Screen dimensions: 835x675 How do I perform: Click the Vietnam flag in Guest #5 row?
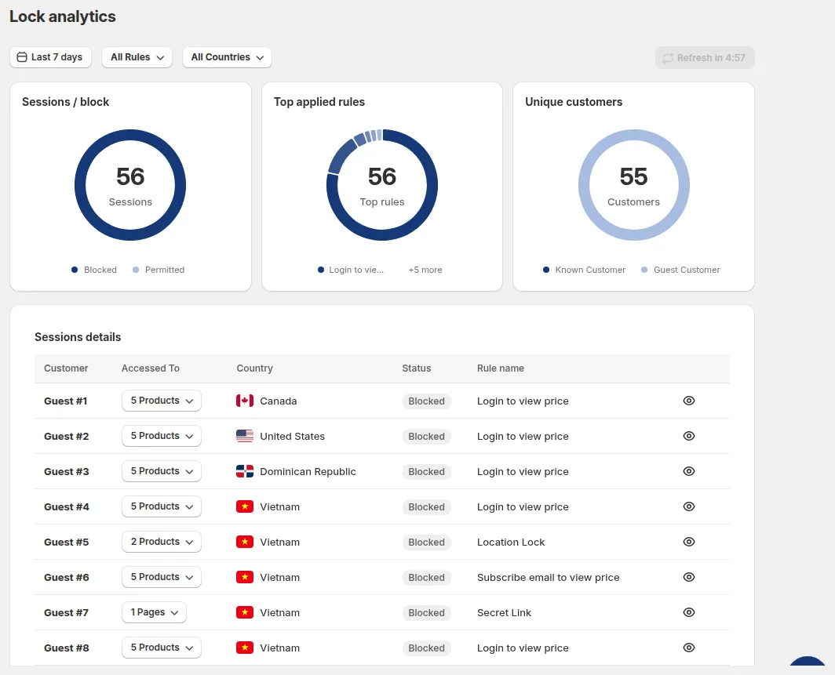pyautogui.click(x=245, y=542)
